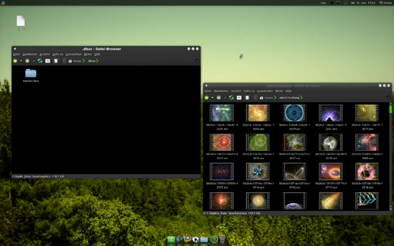The width and height of the screenshot is (394, 246).
Task: Open Lesezeichen menu in .electricsheep window
Action: point(265,91)
